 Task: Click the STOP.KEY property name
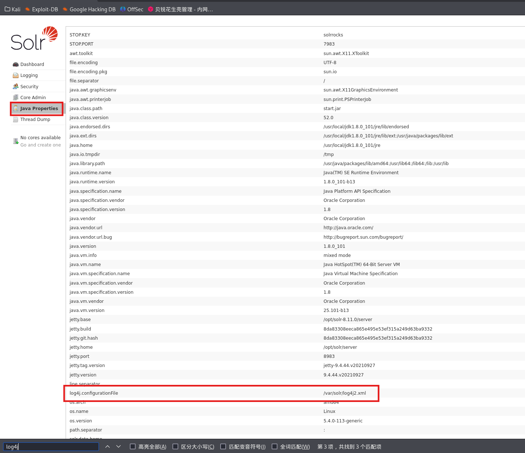[80, 35]
